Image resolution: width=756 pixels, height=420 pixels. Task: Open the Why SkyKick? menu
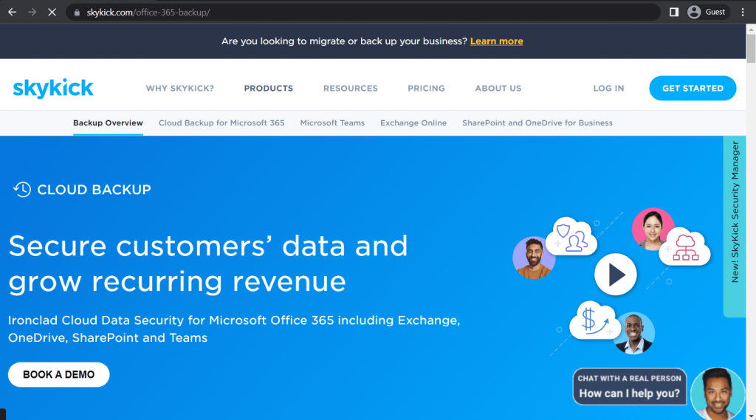180,89
